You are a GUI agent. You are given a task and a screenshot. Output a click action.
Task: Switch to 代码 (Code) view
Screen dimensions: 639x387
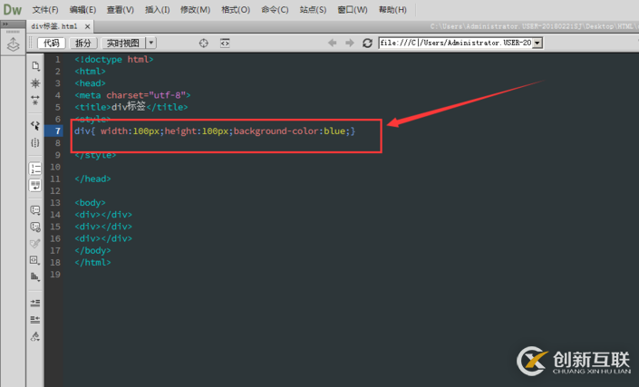(x=52, y=43)
